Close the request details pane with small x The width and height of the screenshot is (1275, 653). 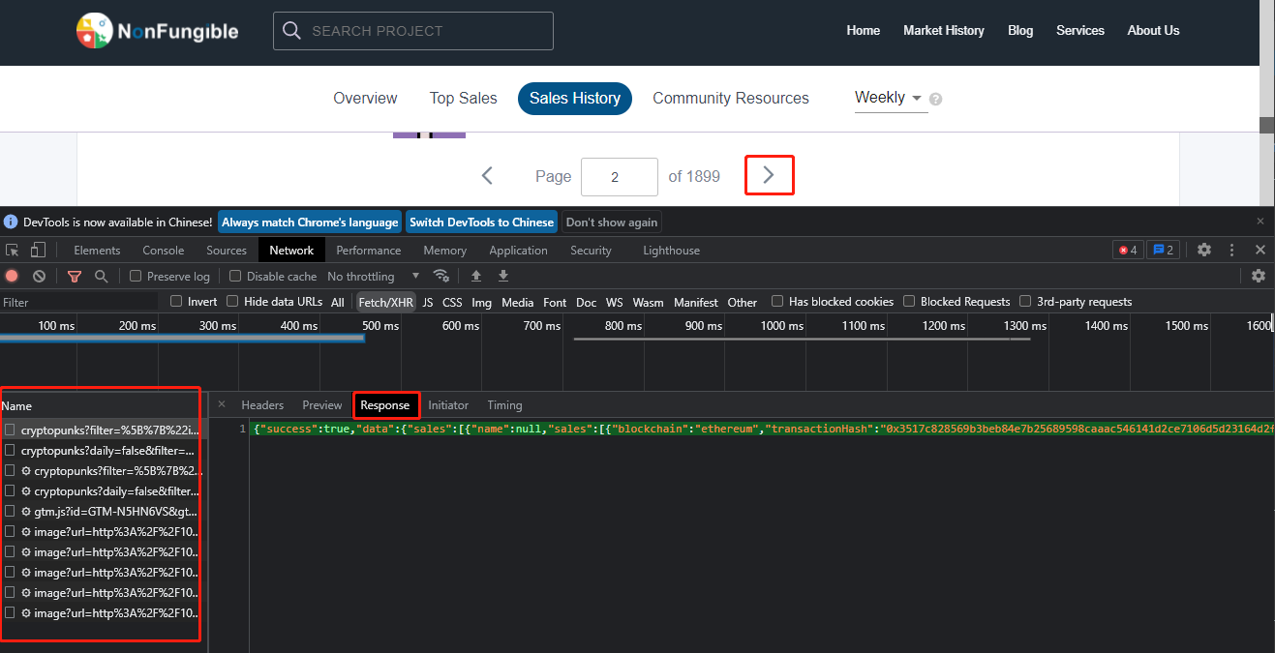click(222, 404)
